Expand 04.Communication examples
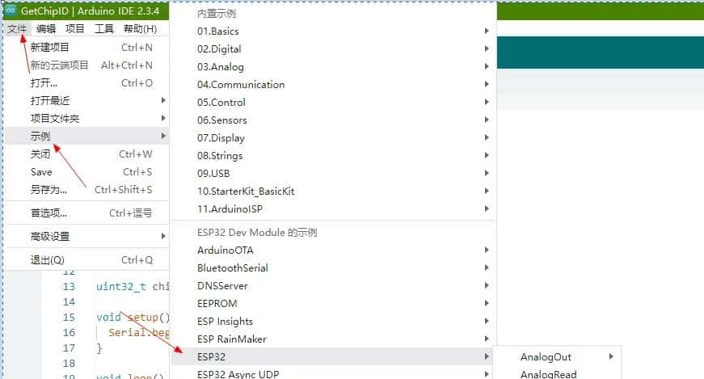Screen dimensions: 704x379 (x=334, y=84)
